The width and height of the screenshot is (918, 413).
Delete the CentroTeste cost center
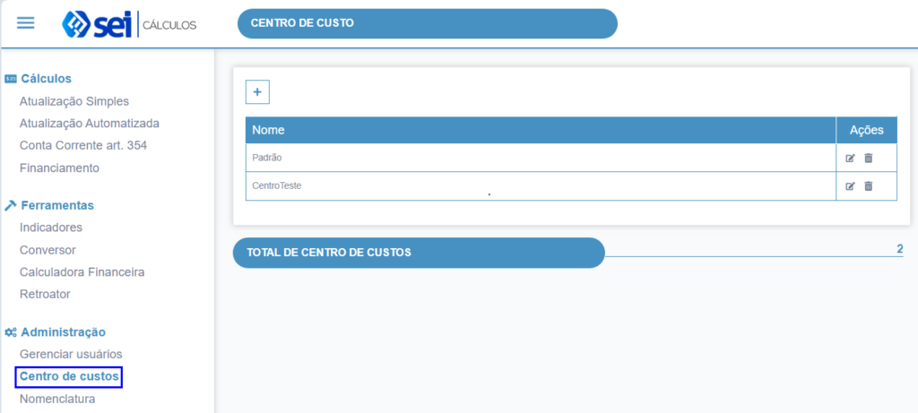(868, 186)
